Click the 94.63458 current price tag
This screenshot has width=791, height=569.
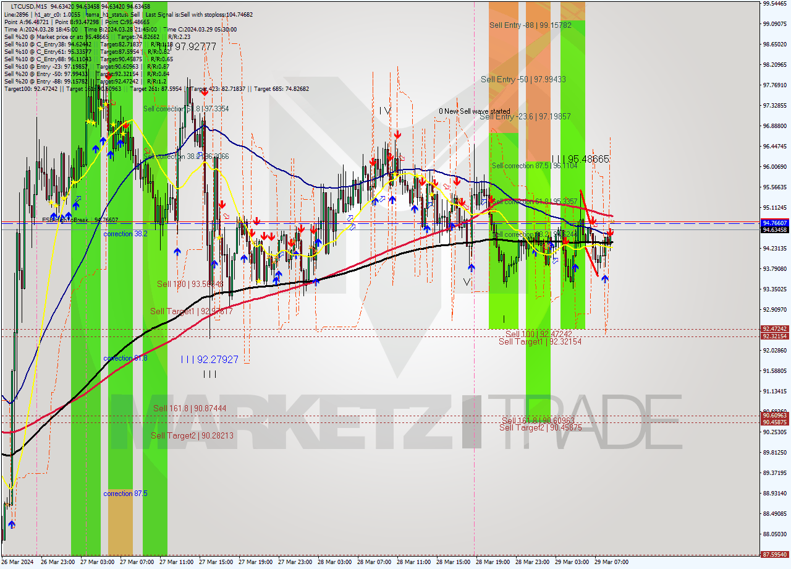pyautogui.click(x=775, y=230)
